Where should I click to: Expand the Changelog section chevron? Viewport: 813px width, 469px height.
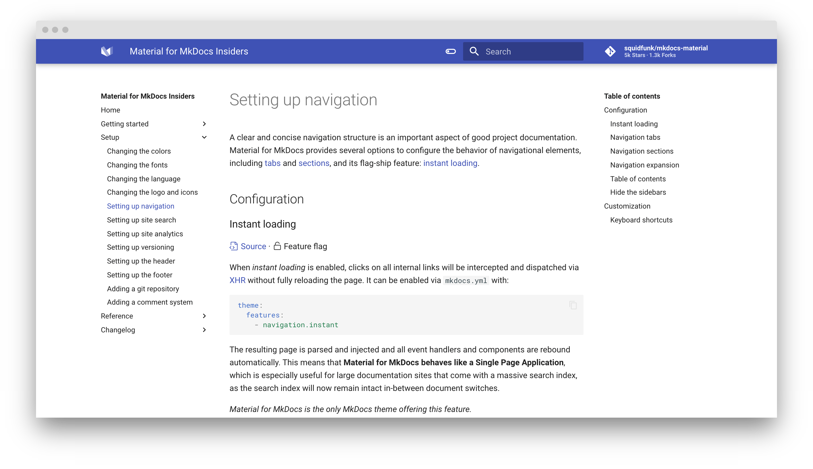(204, 330)
